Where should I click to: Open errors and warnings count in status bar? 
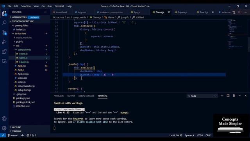click(31, 136)
